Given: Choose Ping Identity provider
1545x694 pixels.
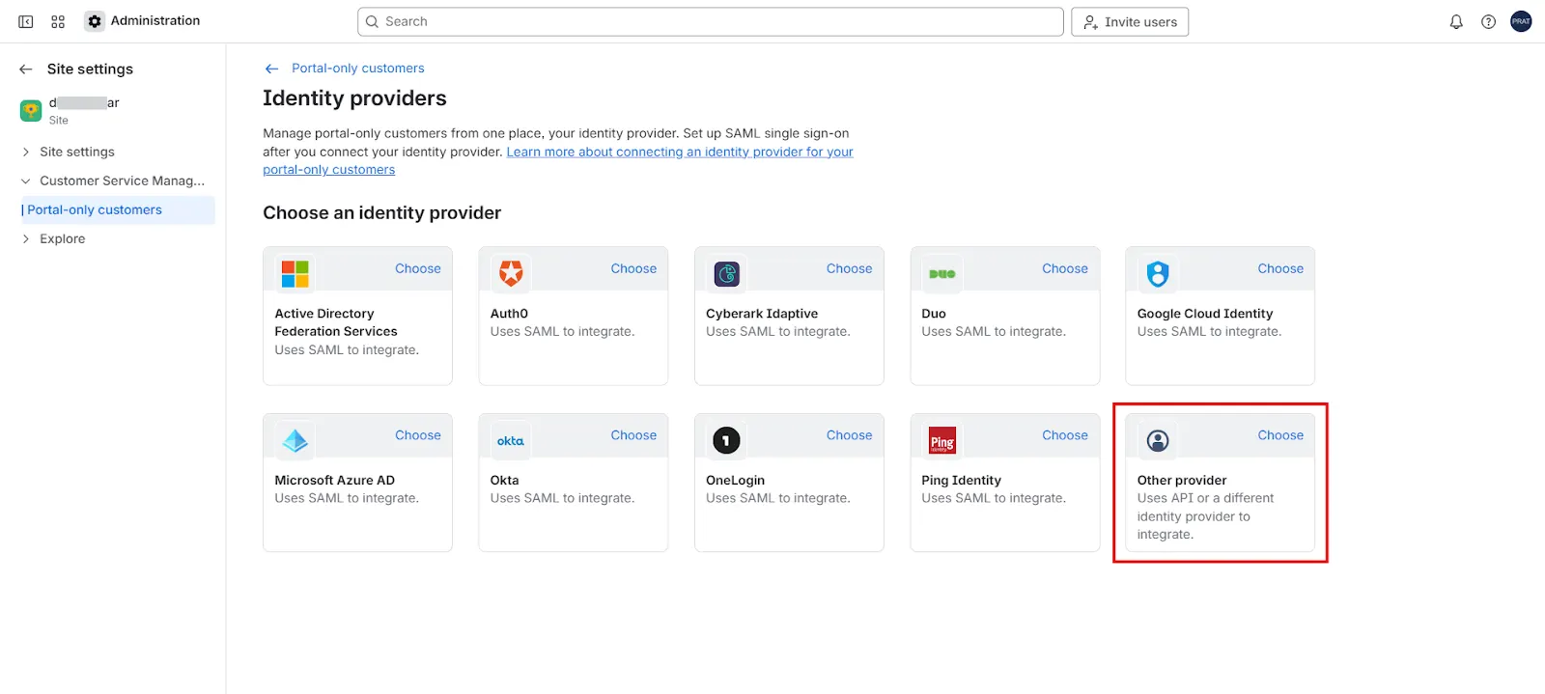Looking at the screenshot, I should (1065, 436).
